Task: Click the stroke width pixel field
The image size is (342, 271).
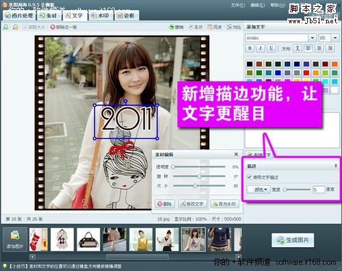Action: coord(319,190)
